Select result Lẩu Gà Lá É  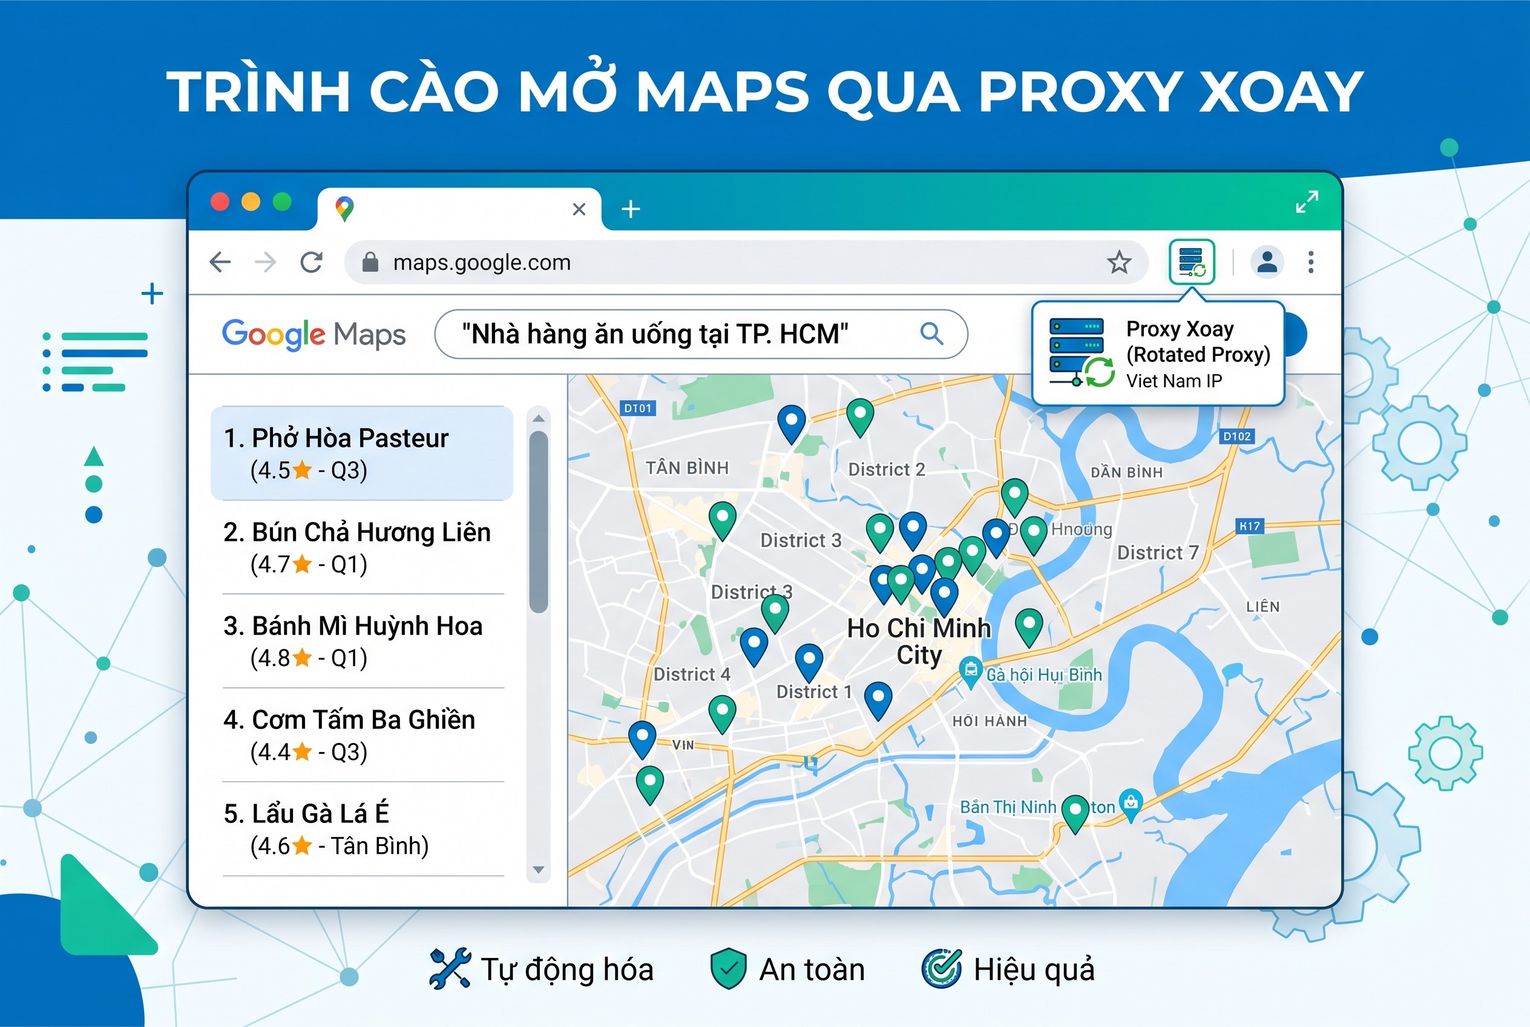coord(363,829)
